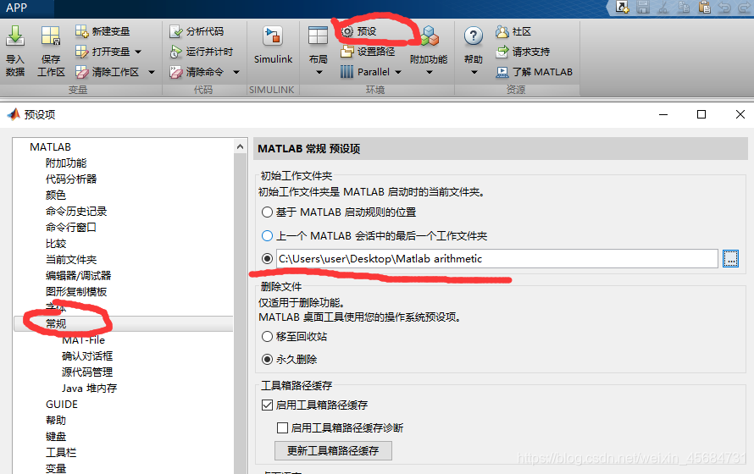Click the Clear Workspace (清除工作区) icon
Image resolution: width=754 pixels, height=474 pixels.
click(x=81, y=72)
